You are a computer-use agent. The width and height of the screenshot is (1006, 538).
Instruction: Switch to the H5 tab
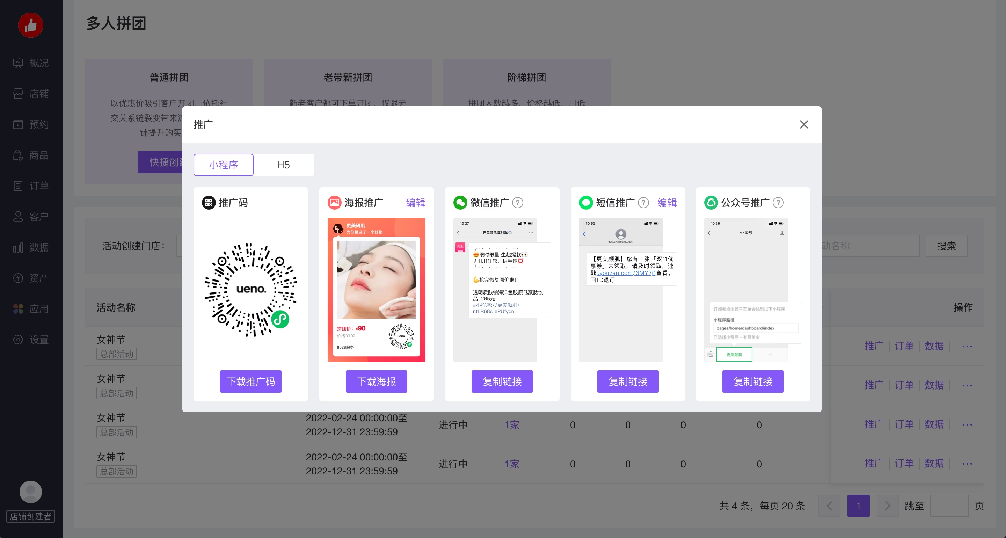(x=284, y=165)
